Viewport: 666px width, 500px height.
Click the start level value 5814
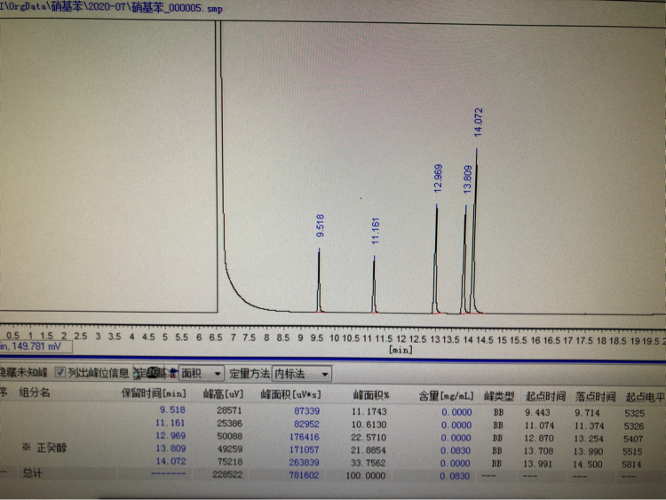[x=632, y=464]
